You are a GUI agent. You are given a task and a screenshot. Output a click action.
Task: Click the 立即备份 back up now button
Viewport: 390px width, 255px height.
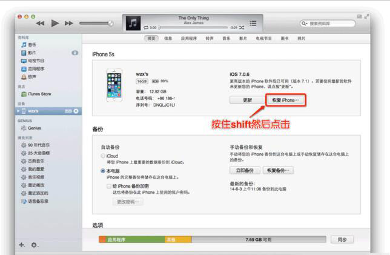245,170
